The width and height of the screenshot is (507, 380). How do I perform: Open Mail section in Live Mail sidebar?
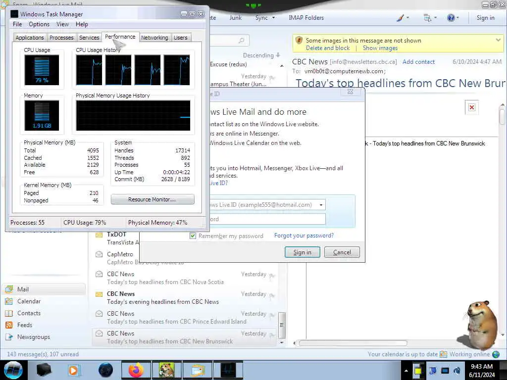44,289
